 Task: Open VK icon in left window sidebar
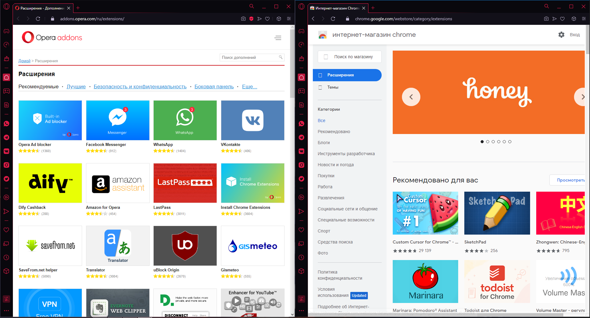6,151
